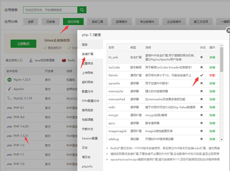Image resolution: width=230 pixels, height=171 pixels.
Task: Install the bt_safe extension
Action: click(x=212, y=58)
